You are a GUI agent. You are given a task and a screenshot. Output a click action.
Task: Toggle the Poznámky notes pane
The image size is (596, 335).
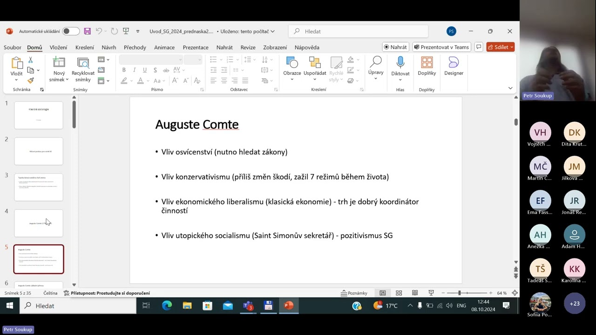(x=354, y=293)
